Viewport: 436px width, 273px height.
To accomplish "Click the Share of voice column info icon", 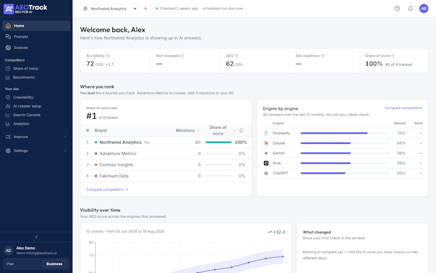I will click(241, 130).
